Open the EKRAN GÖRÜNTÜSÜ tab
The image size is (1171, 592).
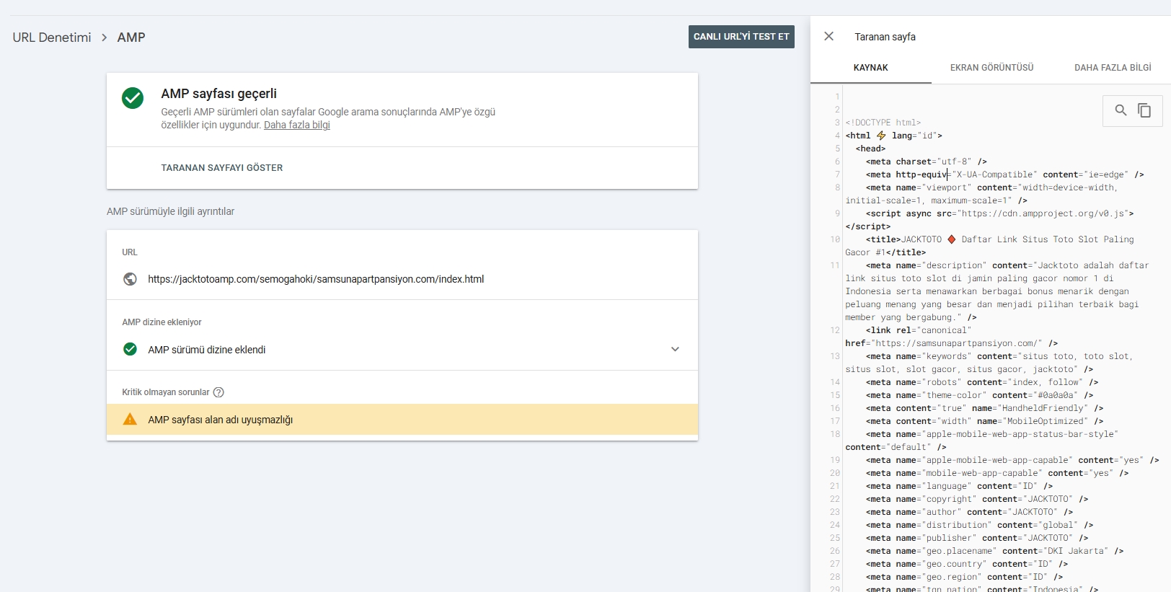point(991,68)
